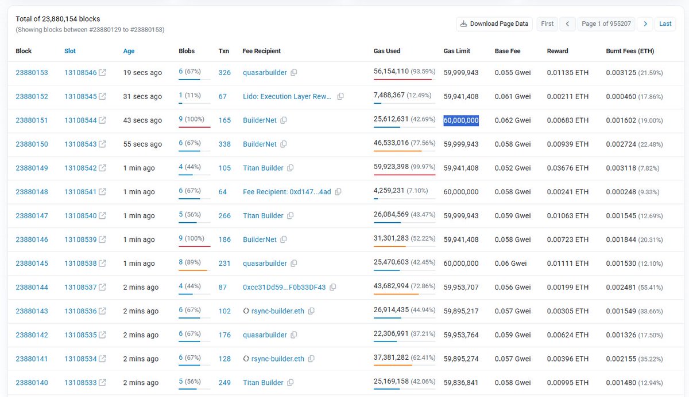Copy Titan Builder address in block 23880149 row
Screen dimensions: 689x397
[x=290, y=168]
